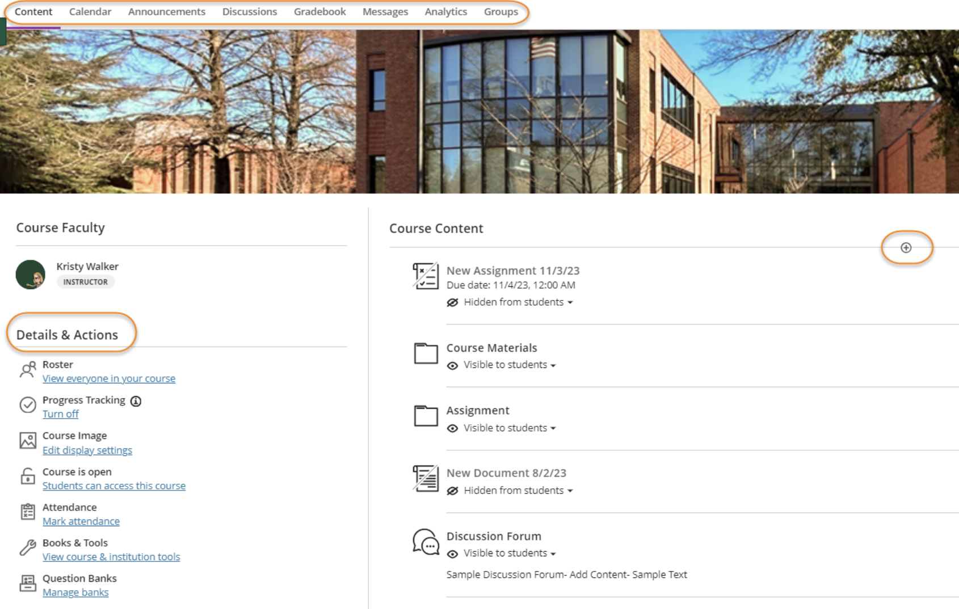Viewport: 959px width, 609px height.
Task: Click the Progress Tracking info icon
Action: click(136, 401)
